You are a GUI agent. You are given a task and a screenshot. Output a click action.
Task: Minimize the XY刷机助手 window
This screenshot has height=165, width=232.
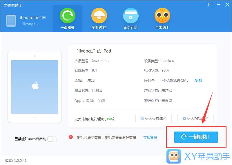click(219, 5)
